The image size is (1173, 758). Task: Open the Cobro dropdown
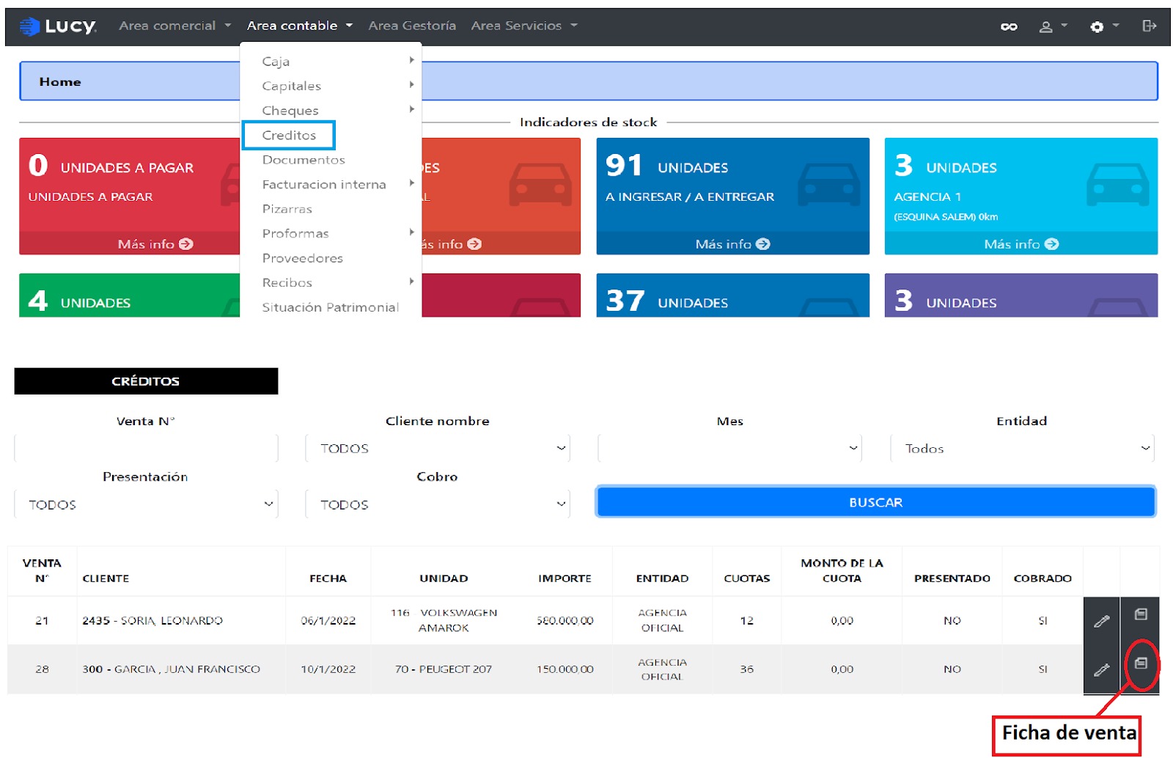click(438, 504)
